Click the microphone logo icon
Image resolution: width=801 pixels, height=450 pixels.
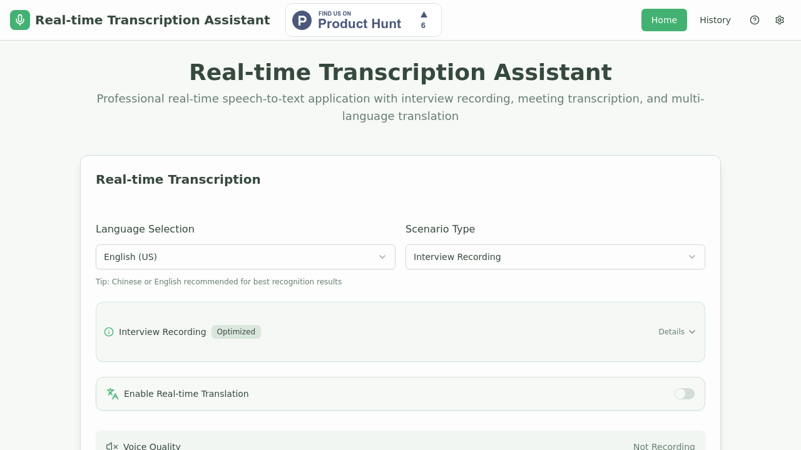click(x=19, y=19)
